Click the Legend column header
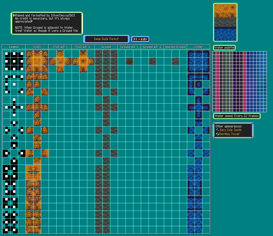The height and width of the screenshot is (236, 273). point(14,47)
